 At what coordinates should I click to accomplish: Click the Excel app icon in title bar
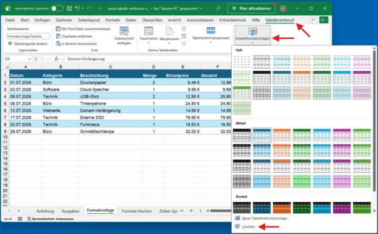8,8
